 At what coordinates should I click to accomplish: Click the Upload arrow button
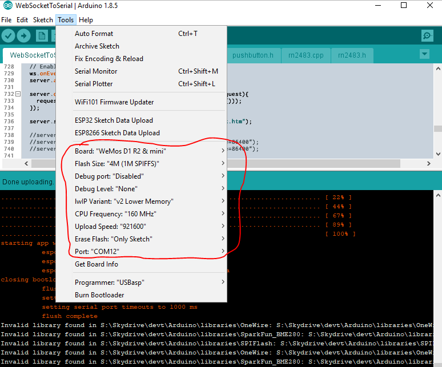[23, 36]
